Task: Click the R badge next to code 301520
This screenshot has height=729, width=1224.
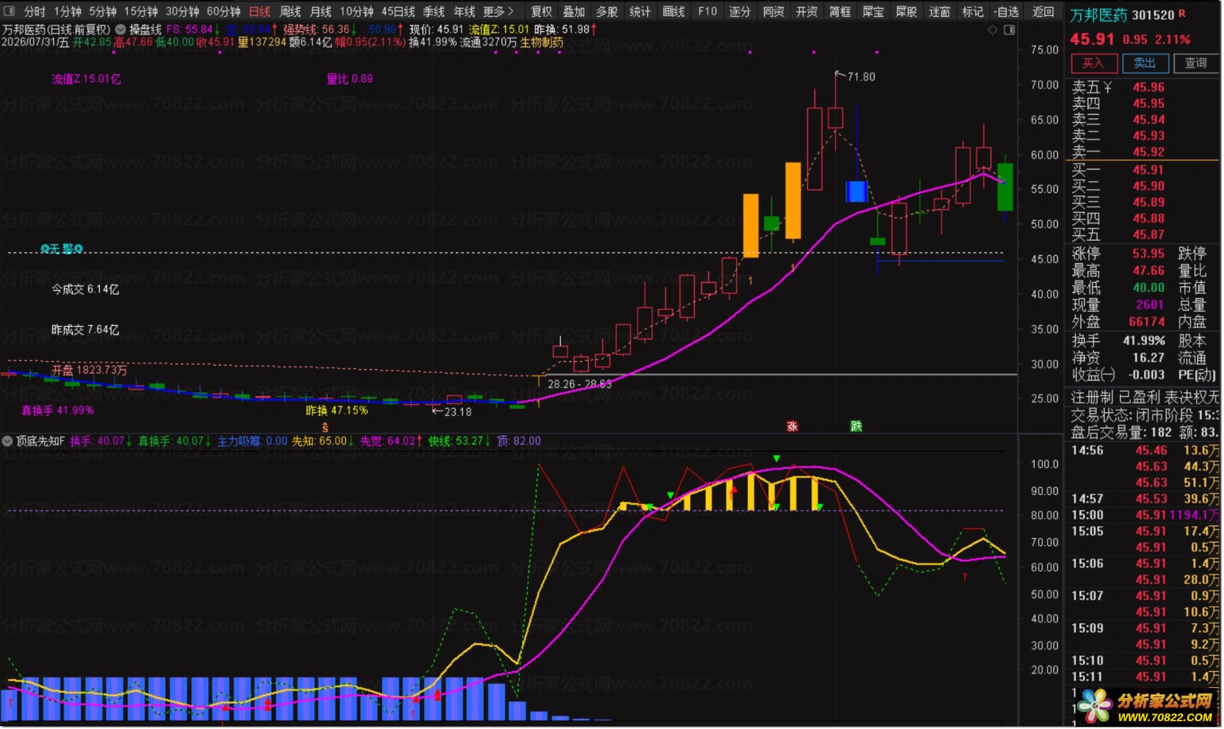Action: tap(1182, 14)
